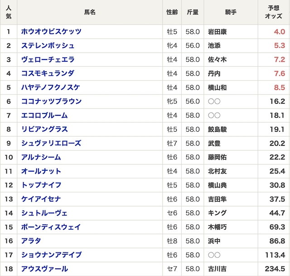Image resolution: width=290 pixels, height=276 pixels.
Task: Open the ショウナンアデイブ entry
Action: [x=51, y=255]
